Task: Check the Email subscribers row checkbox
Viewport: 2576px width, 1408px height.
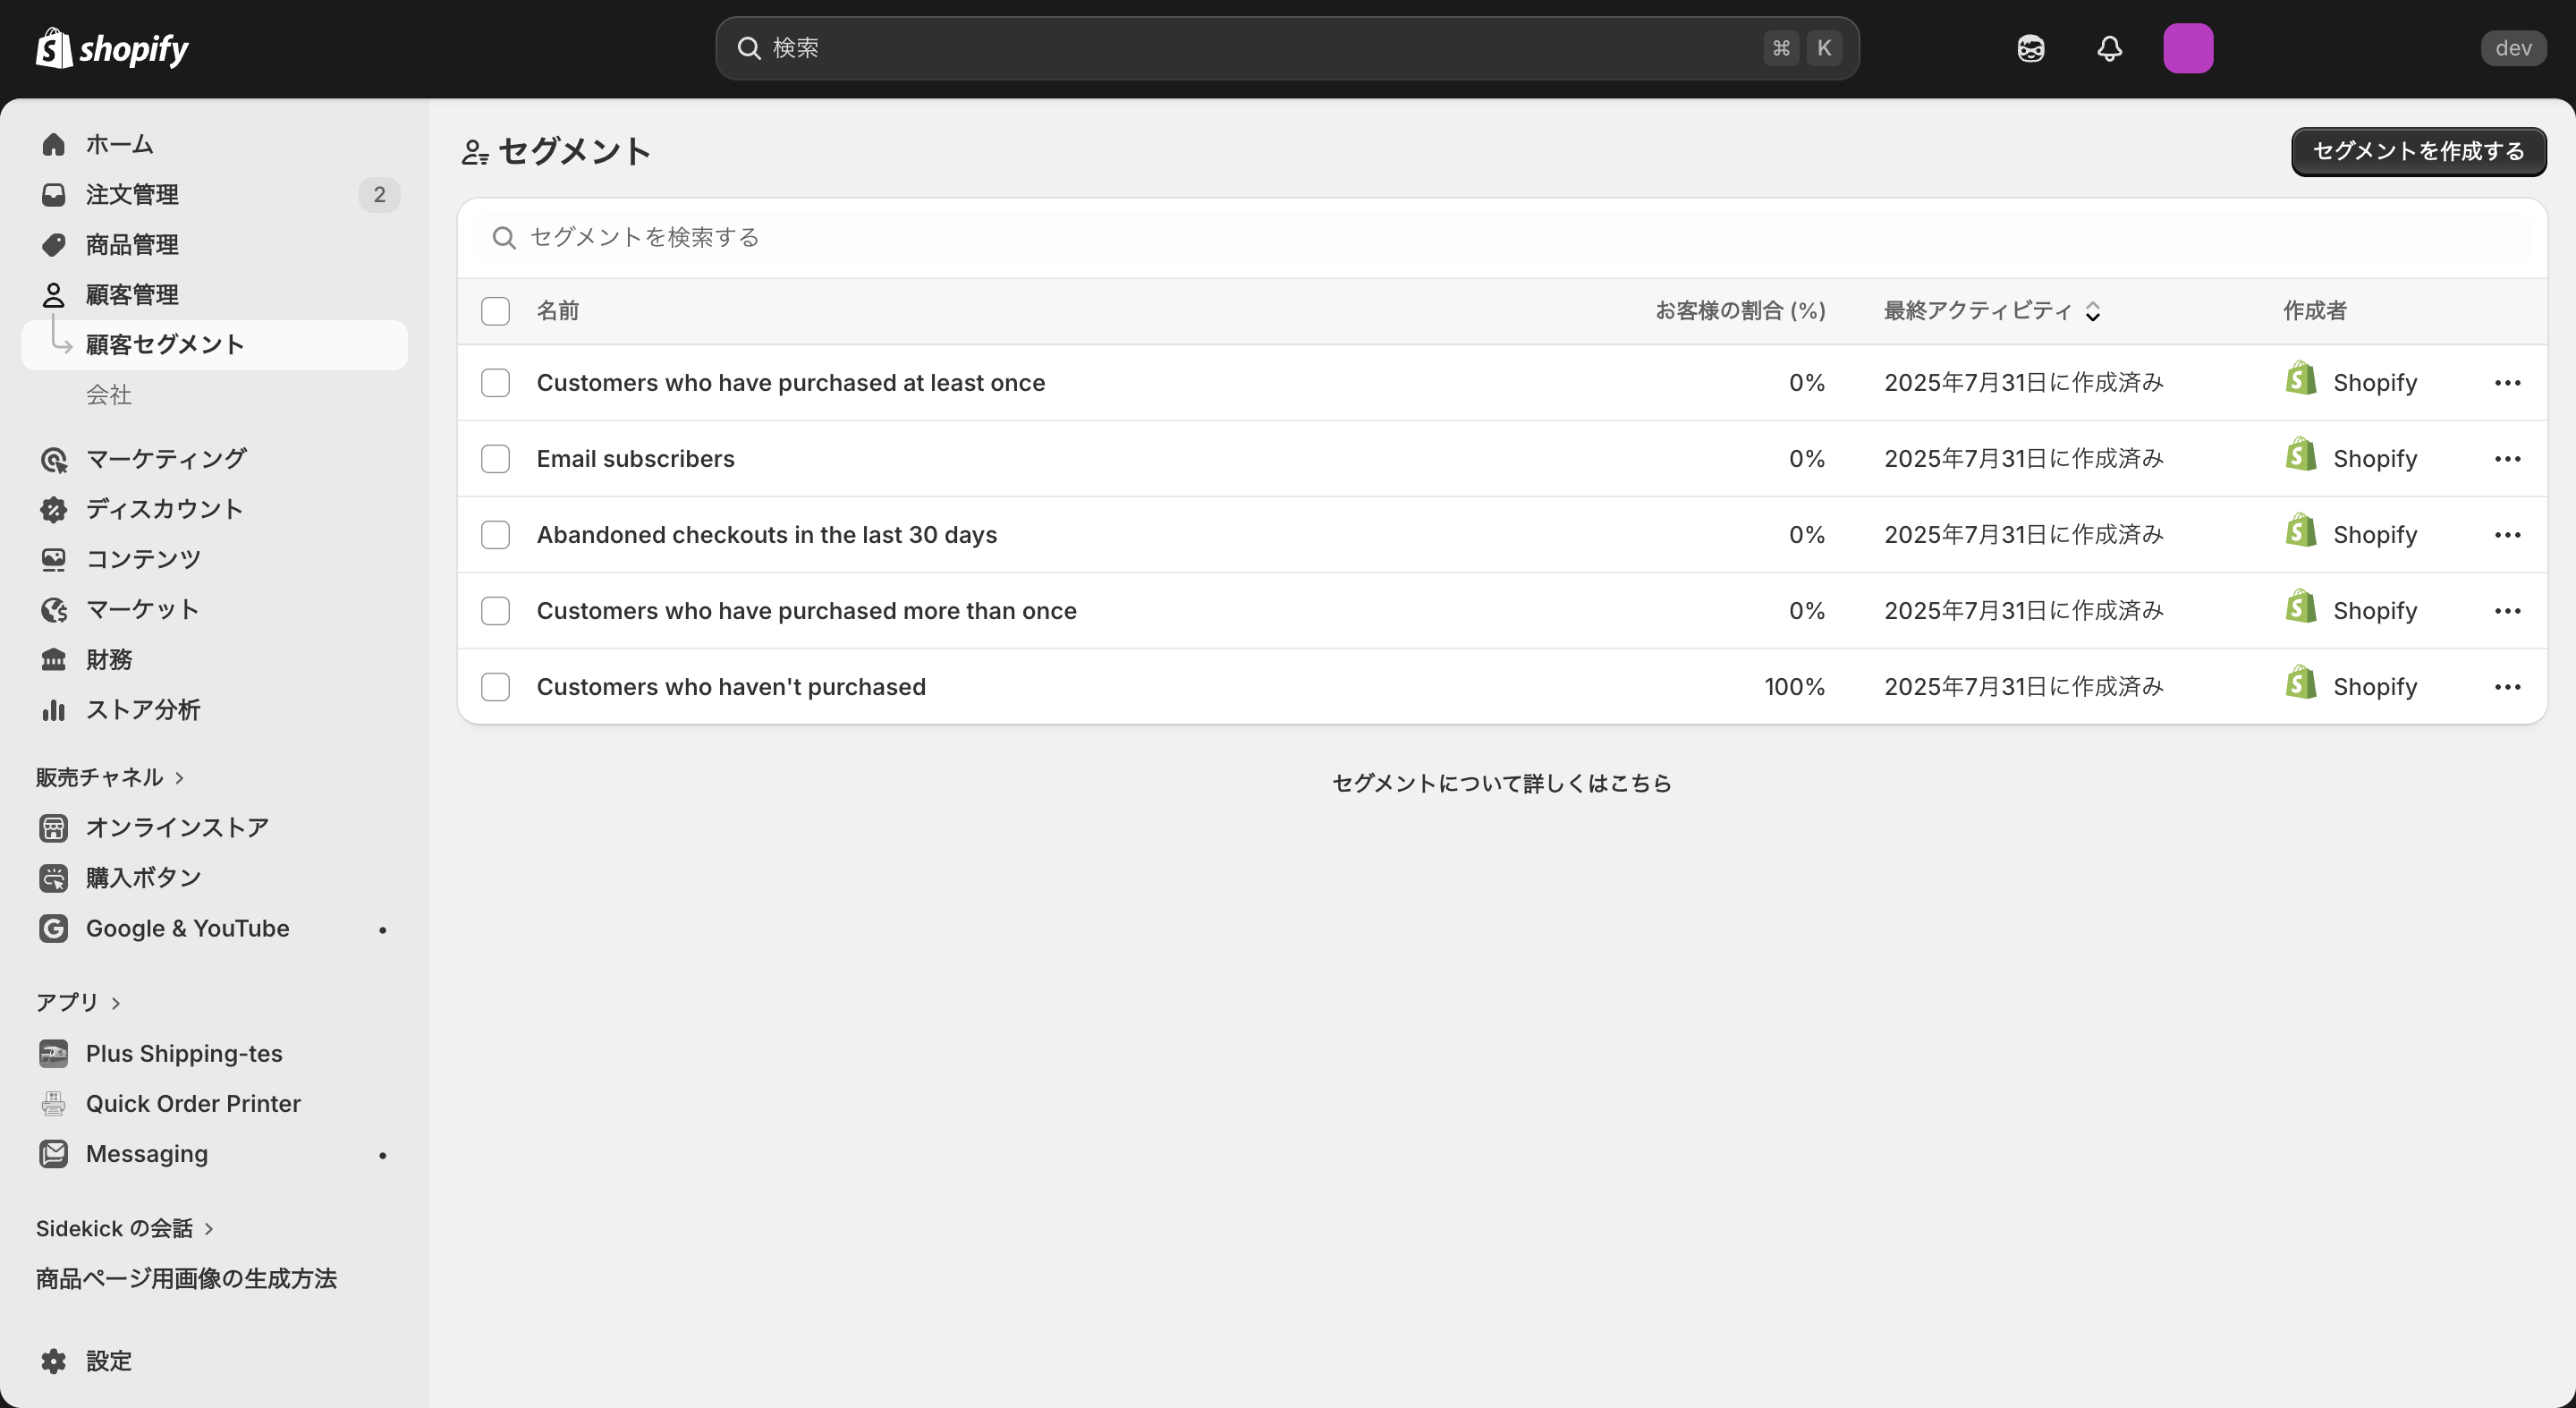Action: click(x=495, y=458)
